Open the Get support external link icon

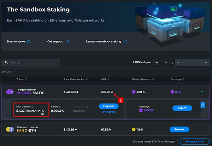point(67,41)
